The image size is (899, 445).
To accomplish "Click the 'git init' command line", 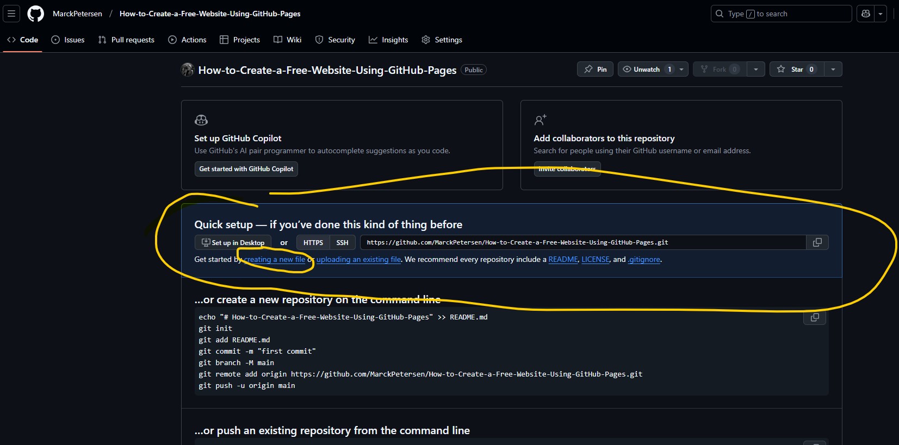I will tap(215, 329).
